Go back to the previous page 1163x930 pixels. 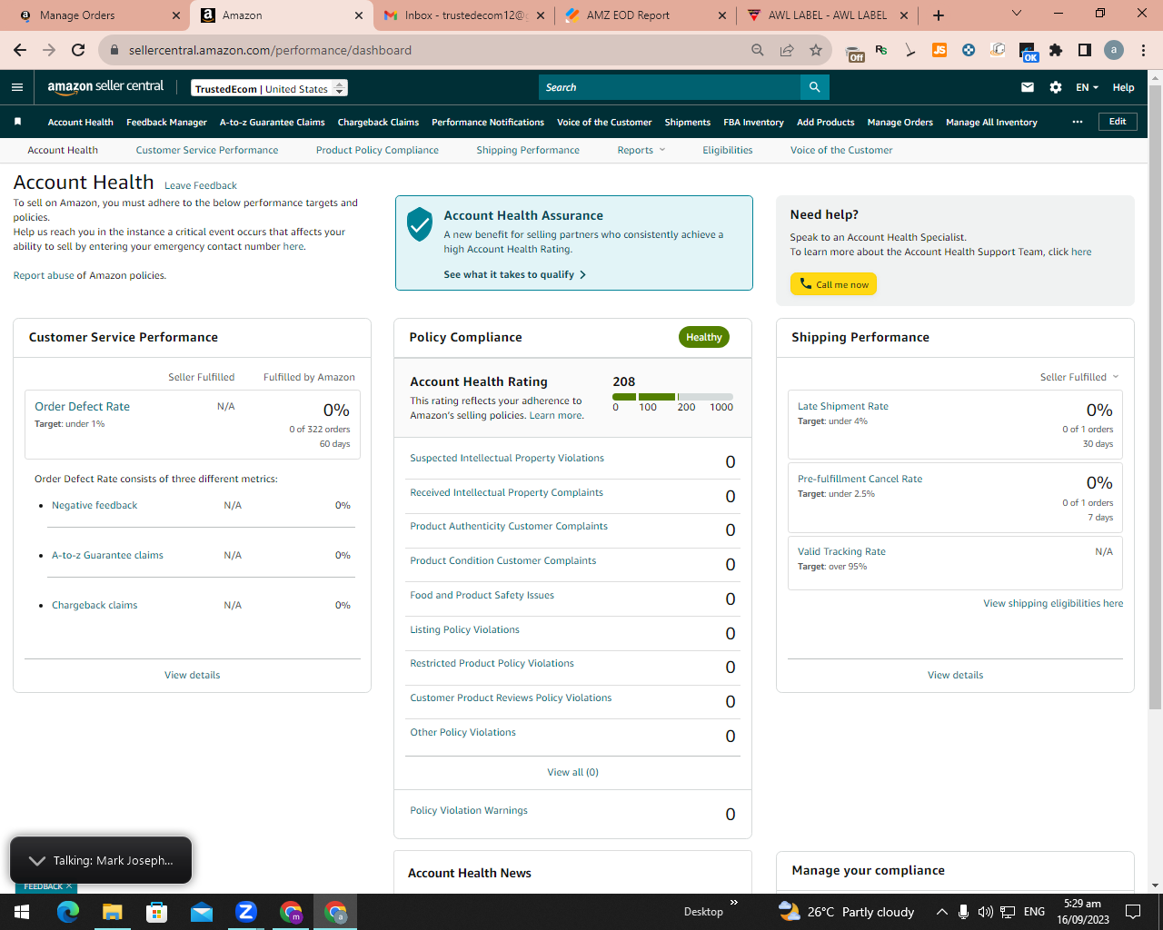point(20,50)
